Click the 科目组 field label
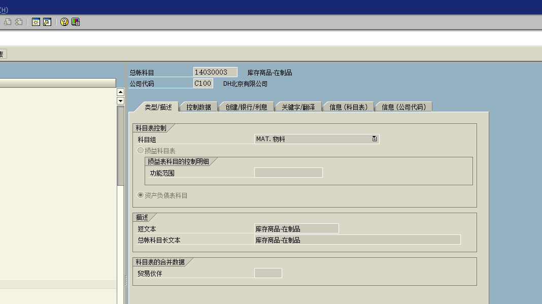The width and height of the screenshot is (542, 304). click(147, 140)
